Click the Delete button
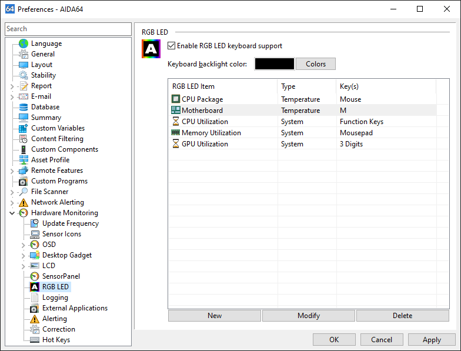This screenshot has height=351, width=461. coord(402,316)
